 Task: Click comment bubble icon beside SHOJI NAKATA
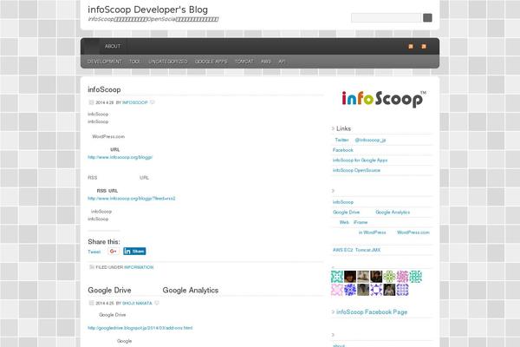[x=157, y=303]
